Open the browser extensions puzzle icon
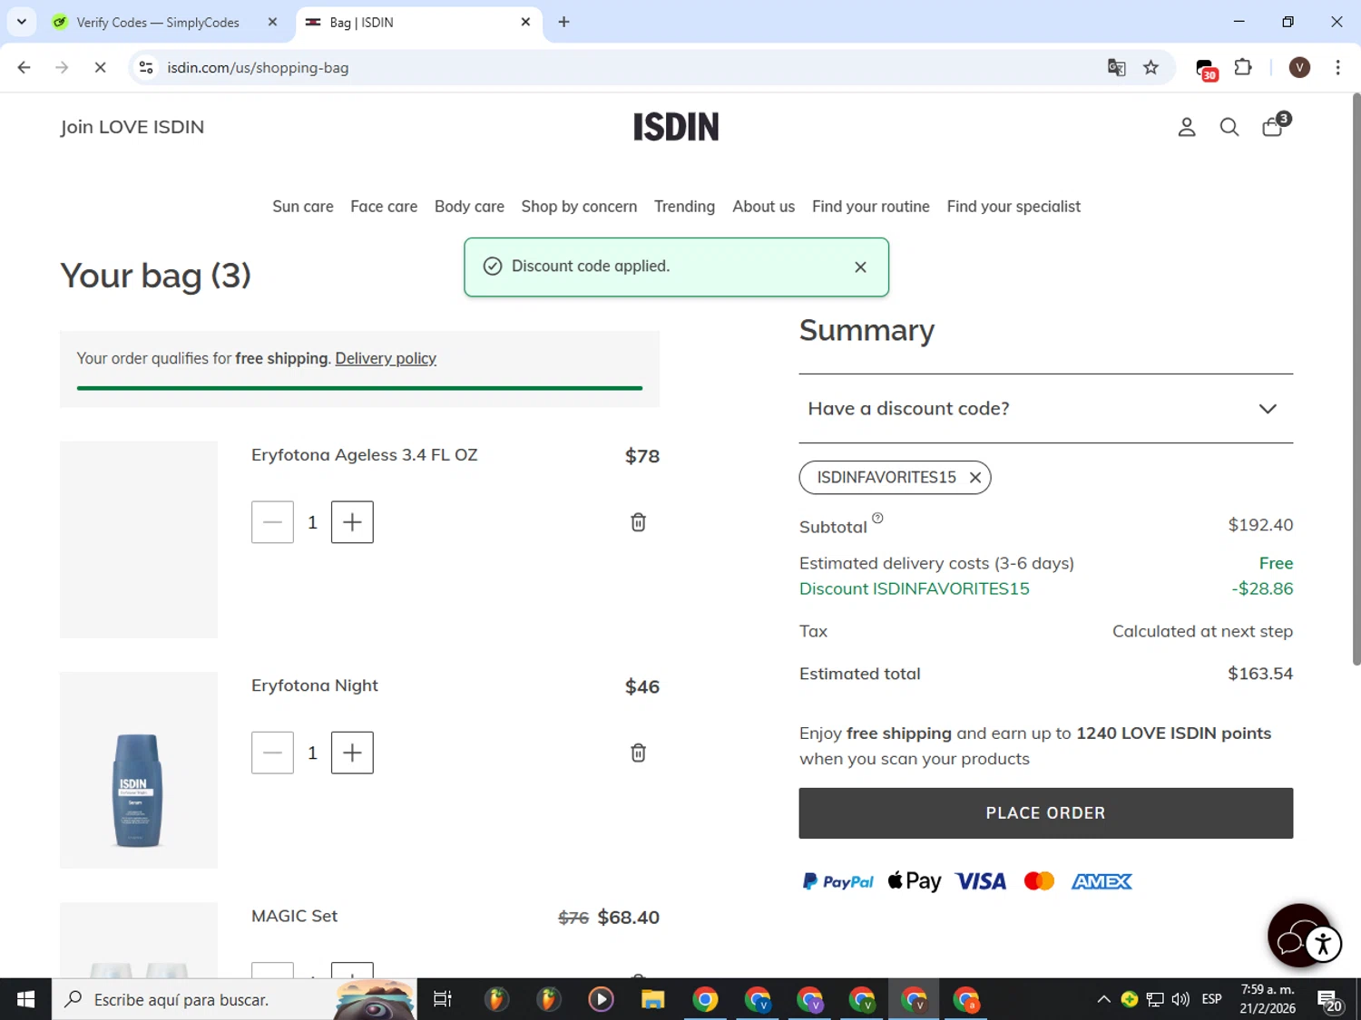The height and width of the screenshot is (1020, 1361). pos(1243,67)
